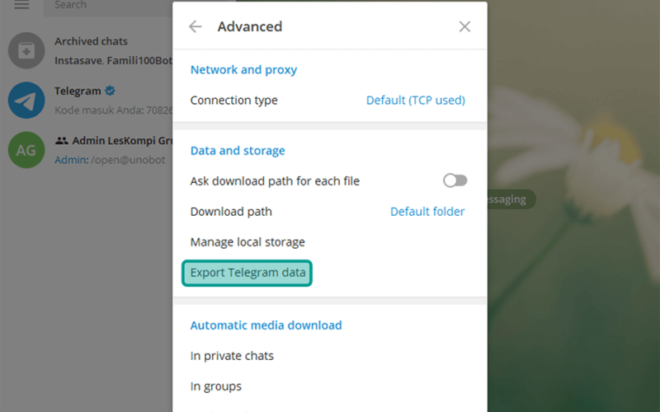Click Network and proxy heading
The image size is (660, 412).
click(x=243, y=69)
